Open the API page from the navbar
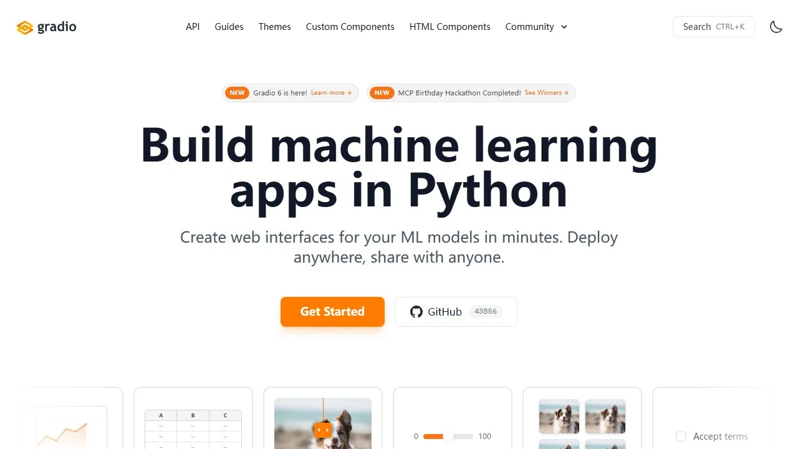798x449 pixels. pyautogui.click(x=193, y=27)
